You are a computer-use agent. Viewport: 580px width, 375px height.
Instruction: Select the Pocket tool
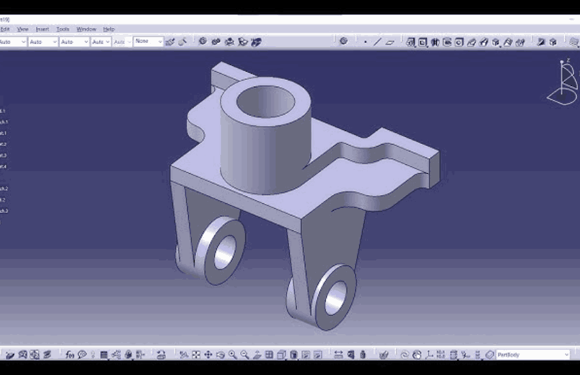click(x=423, y=42)
